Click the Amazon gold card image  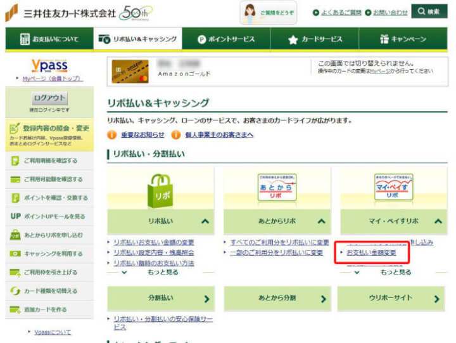pyautogui.click(x=130, y=72)
